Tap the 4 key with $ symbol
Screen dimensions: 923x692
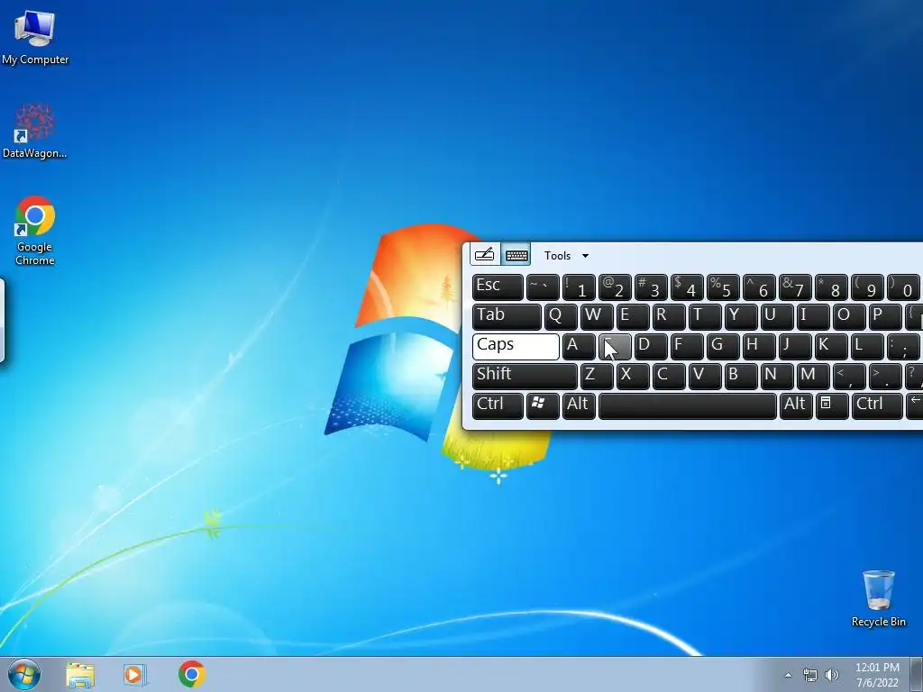coord(687,287)
